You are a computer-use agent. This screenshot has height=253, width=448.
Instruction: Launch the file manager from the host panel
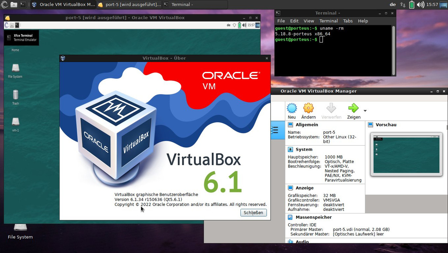[x=14, y=5]
